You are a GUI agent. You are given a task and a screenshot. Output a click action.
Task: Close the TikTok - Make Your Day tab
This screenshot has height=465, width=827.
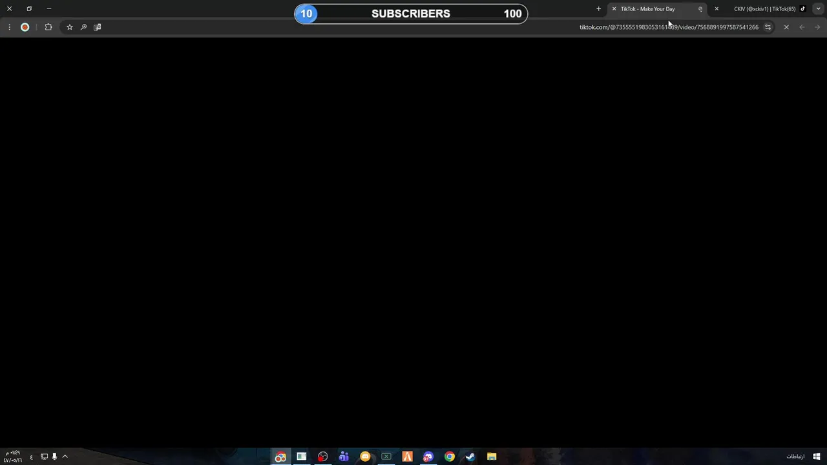point(614,9)
